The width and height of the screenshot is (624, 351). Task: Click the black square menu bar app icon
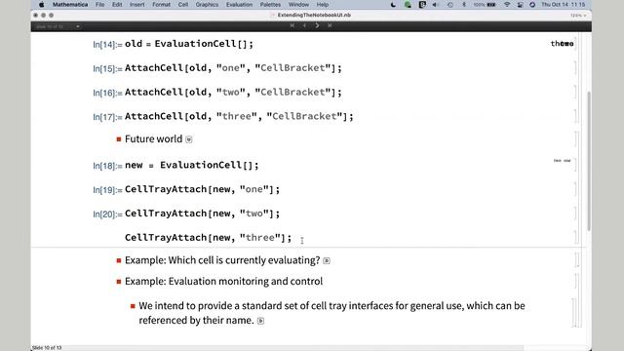(x=422, y=5)
